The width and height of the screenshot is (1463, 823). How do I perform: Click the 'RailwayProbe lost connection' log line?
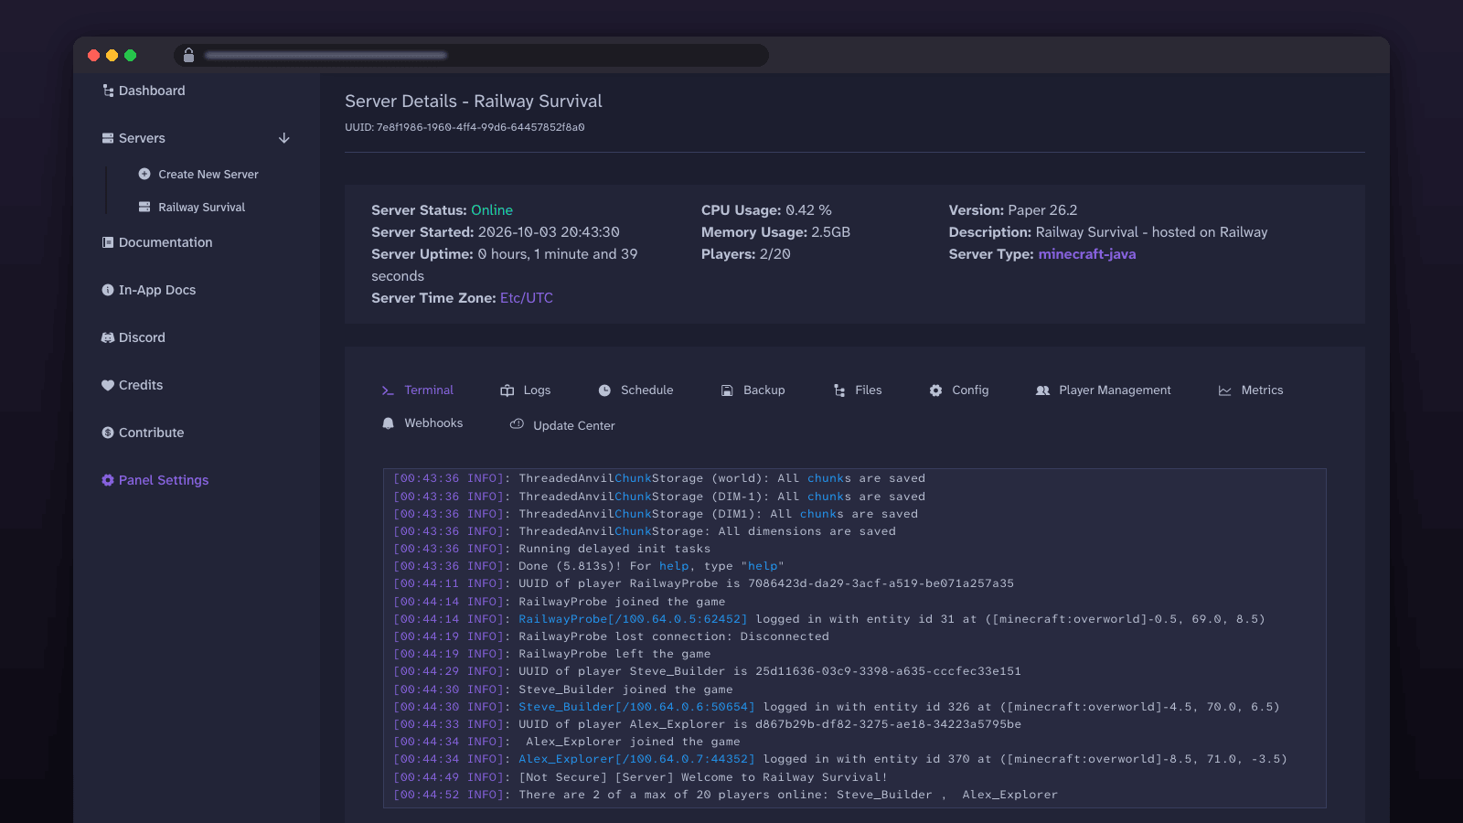pos(611,636)
